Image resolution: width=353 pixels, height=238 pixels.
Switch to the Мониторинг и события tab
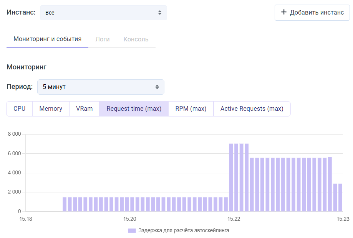tap(47, 39)
